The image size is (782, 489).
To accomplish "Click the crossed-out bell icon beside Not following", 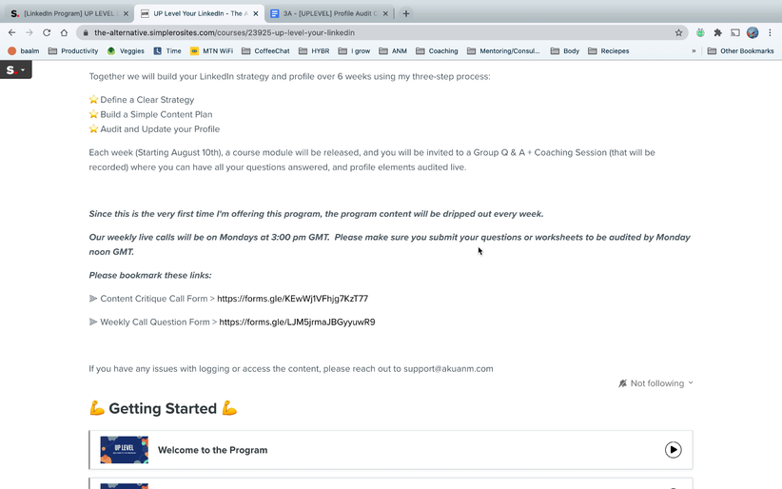I will pos(622,383).
